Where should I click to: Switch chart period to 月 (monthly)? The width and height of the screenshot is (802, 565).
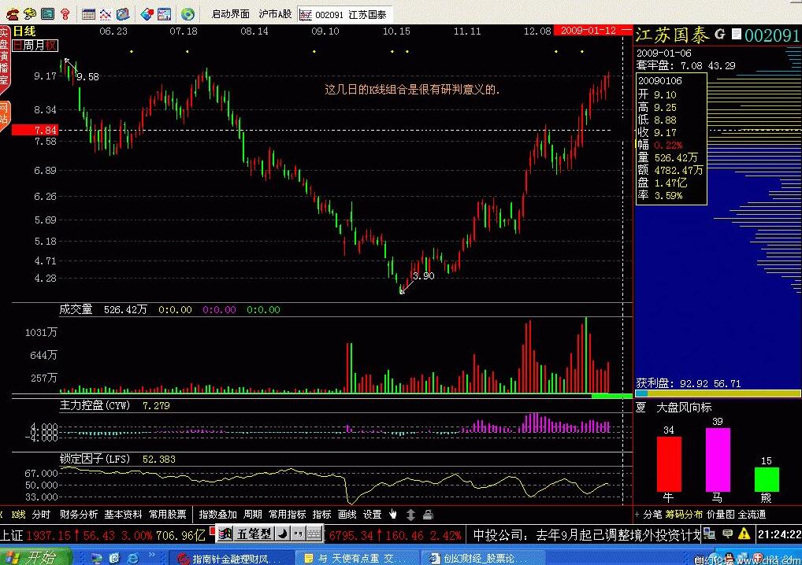(x=39, y=46)
